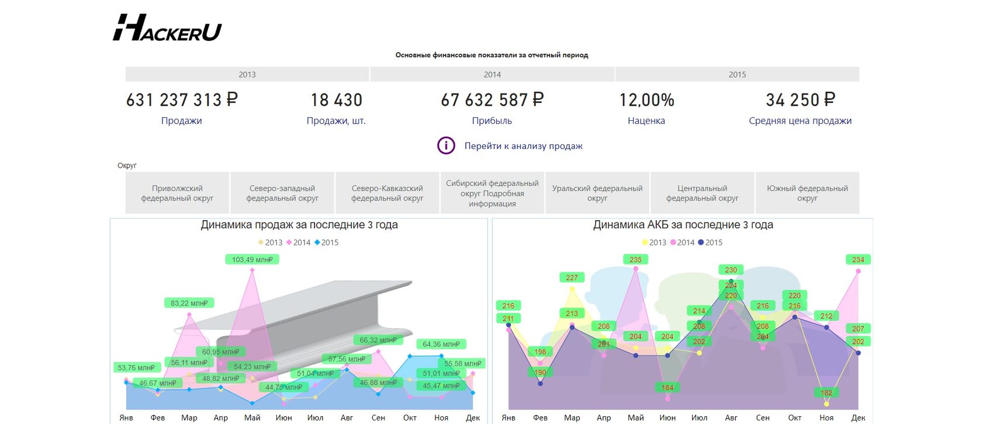Viewport: 982px width, 424px height.
Task: Click 2014 legend marker in АКБ chart
Action: (673, 242)
